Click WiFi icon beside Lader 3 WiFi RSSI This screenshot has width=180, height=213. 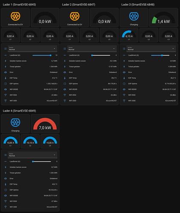(x=124, y=95)
